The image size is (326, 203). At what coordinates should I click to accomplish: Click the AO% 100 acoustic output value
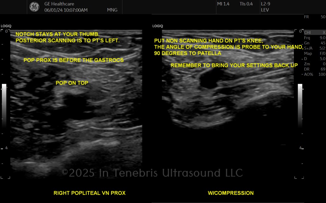[x=315, y=74]
